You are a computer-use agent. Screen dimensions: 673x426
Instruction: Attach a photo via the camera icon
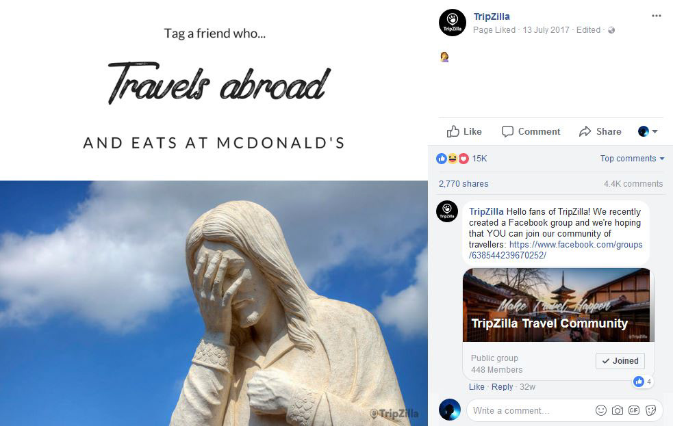click(618, 410)
